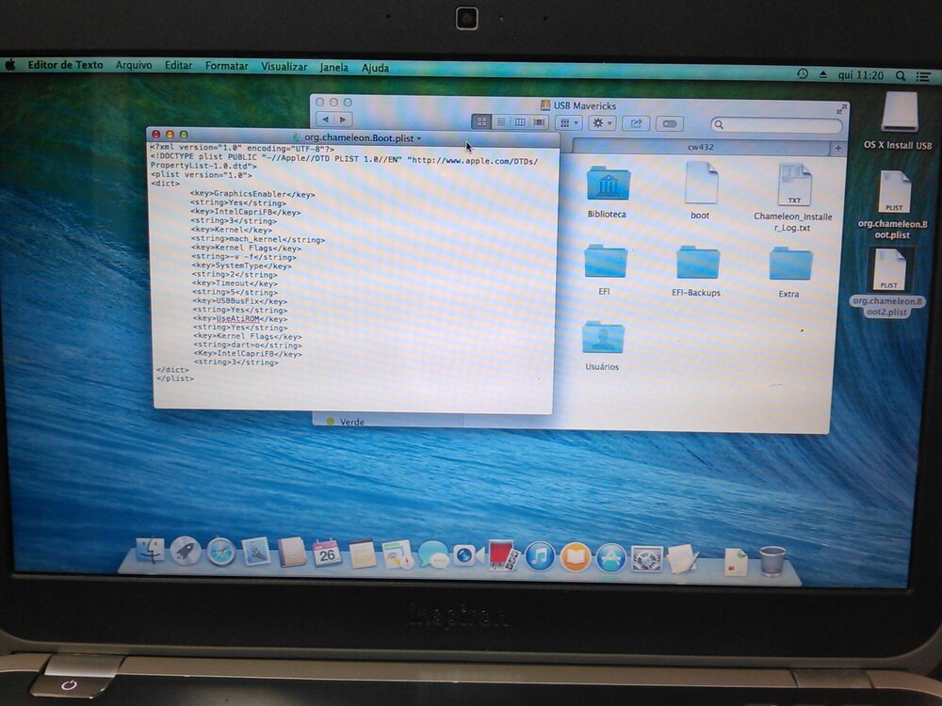Open the Trash in the Dock
This screenshot has height=706, width=942.
771,561
